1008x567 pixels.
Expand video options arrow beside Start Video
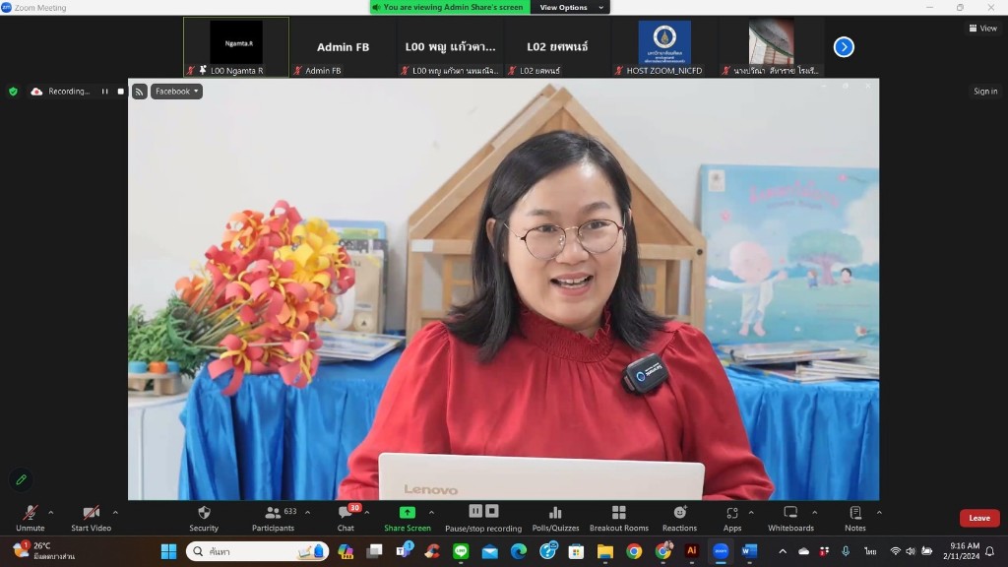[x=116, y=512]
